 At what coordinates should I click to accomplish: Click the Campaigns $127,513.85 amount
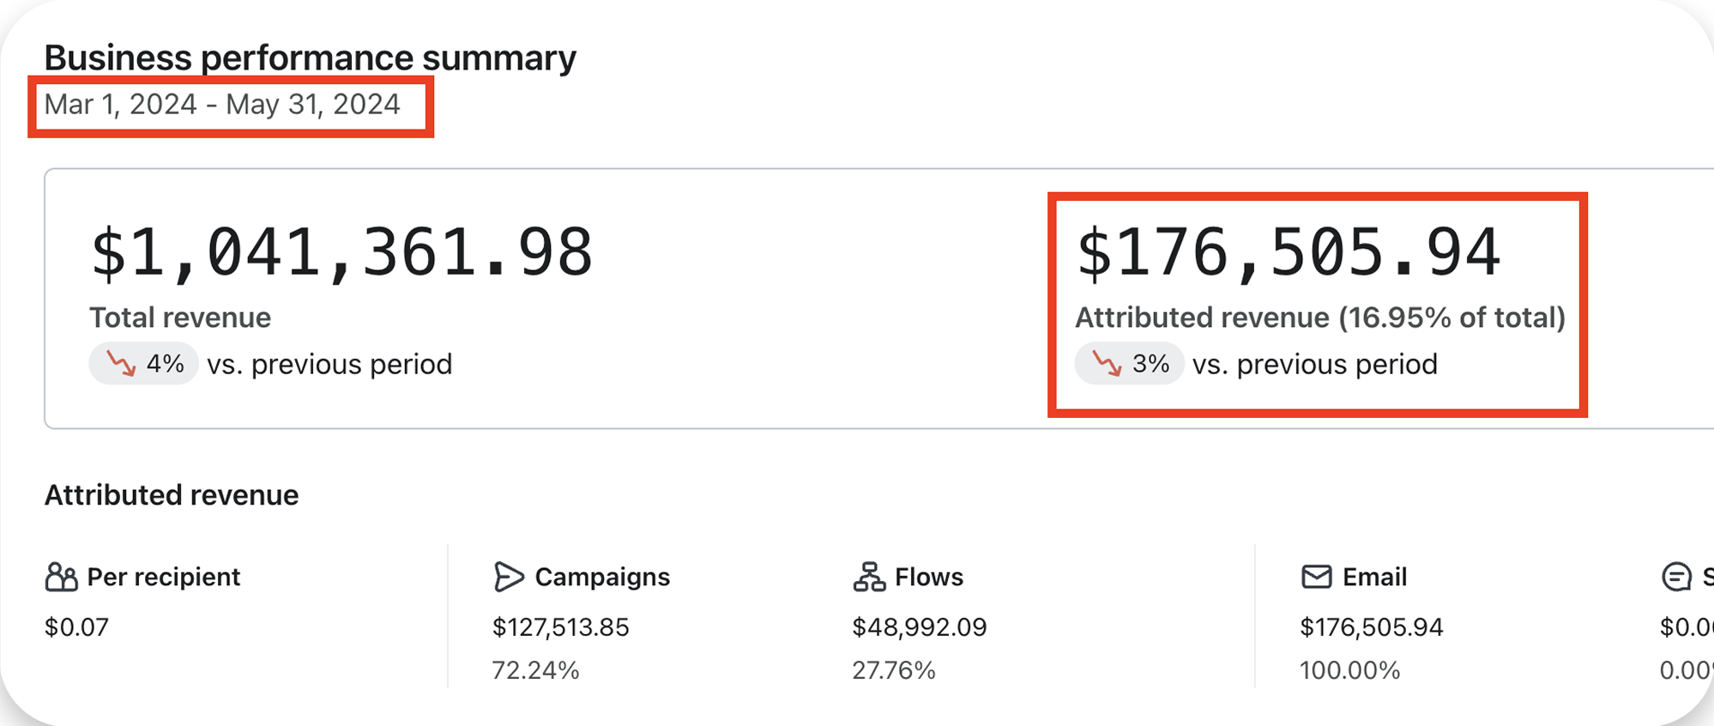pyautogui.click(x=560, y=627)
